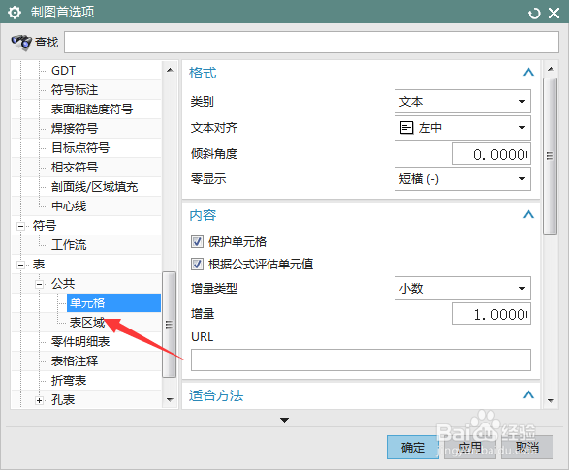
Task: Close the 制图首选项 dialog
Action: click(553, 14)
